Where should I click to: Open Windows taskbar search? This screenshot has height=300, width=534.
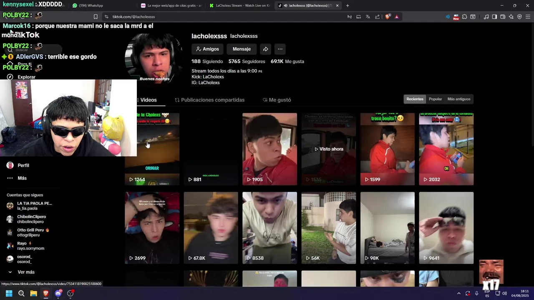coord(21,293)
